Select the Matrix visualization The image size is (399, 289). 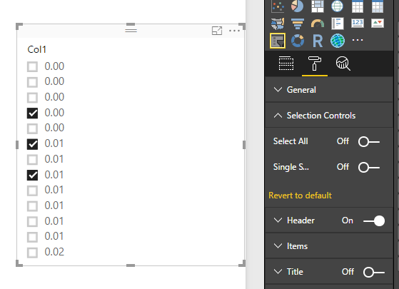pos(378,6)
